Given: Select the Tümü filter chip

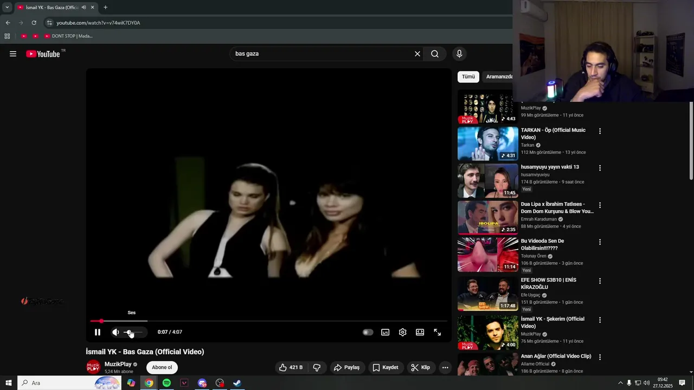Looking at the screenshot, I should pyautogui.click(x=468, y=76).
